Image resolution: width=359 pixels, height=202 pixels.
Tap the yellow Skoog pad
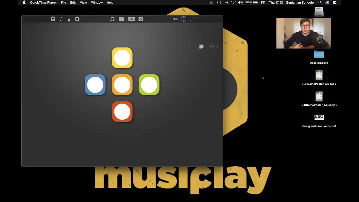122,58
